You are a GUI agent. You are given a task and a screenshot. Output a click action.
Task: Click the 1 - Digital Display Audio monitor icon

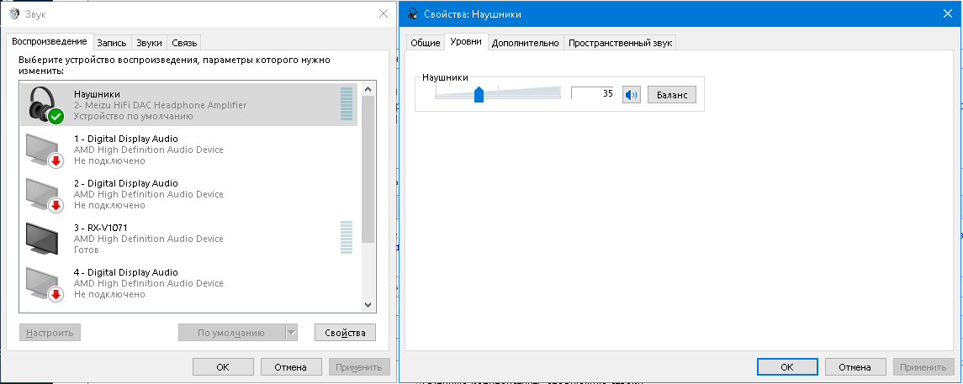[45, 149]
